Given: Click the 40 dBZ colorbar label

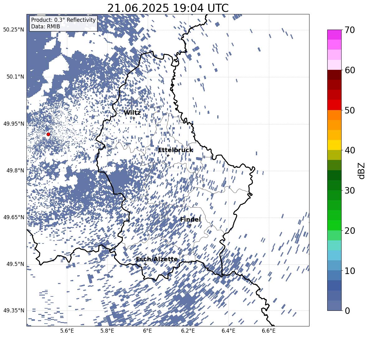Looking at the screenshot, I should pos(350,150).
